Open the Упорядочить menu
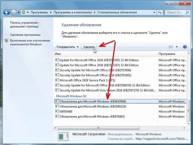 click(67, 47)
